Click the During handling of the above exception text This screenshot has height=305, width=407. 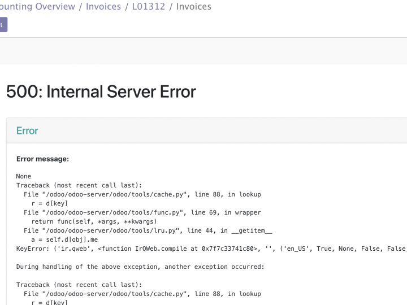tap(140, 267)
